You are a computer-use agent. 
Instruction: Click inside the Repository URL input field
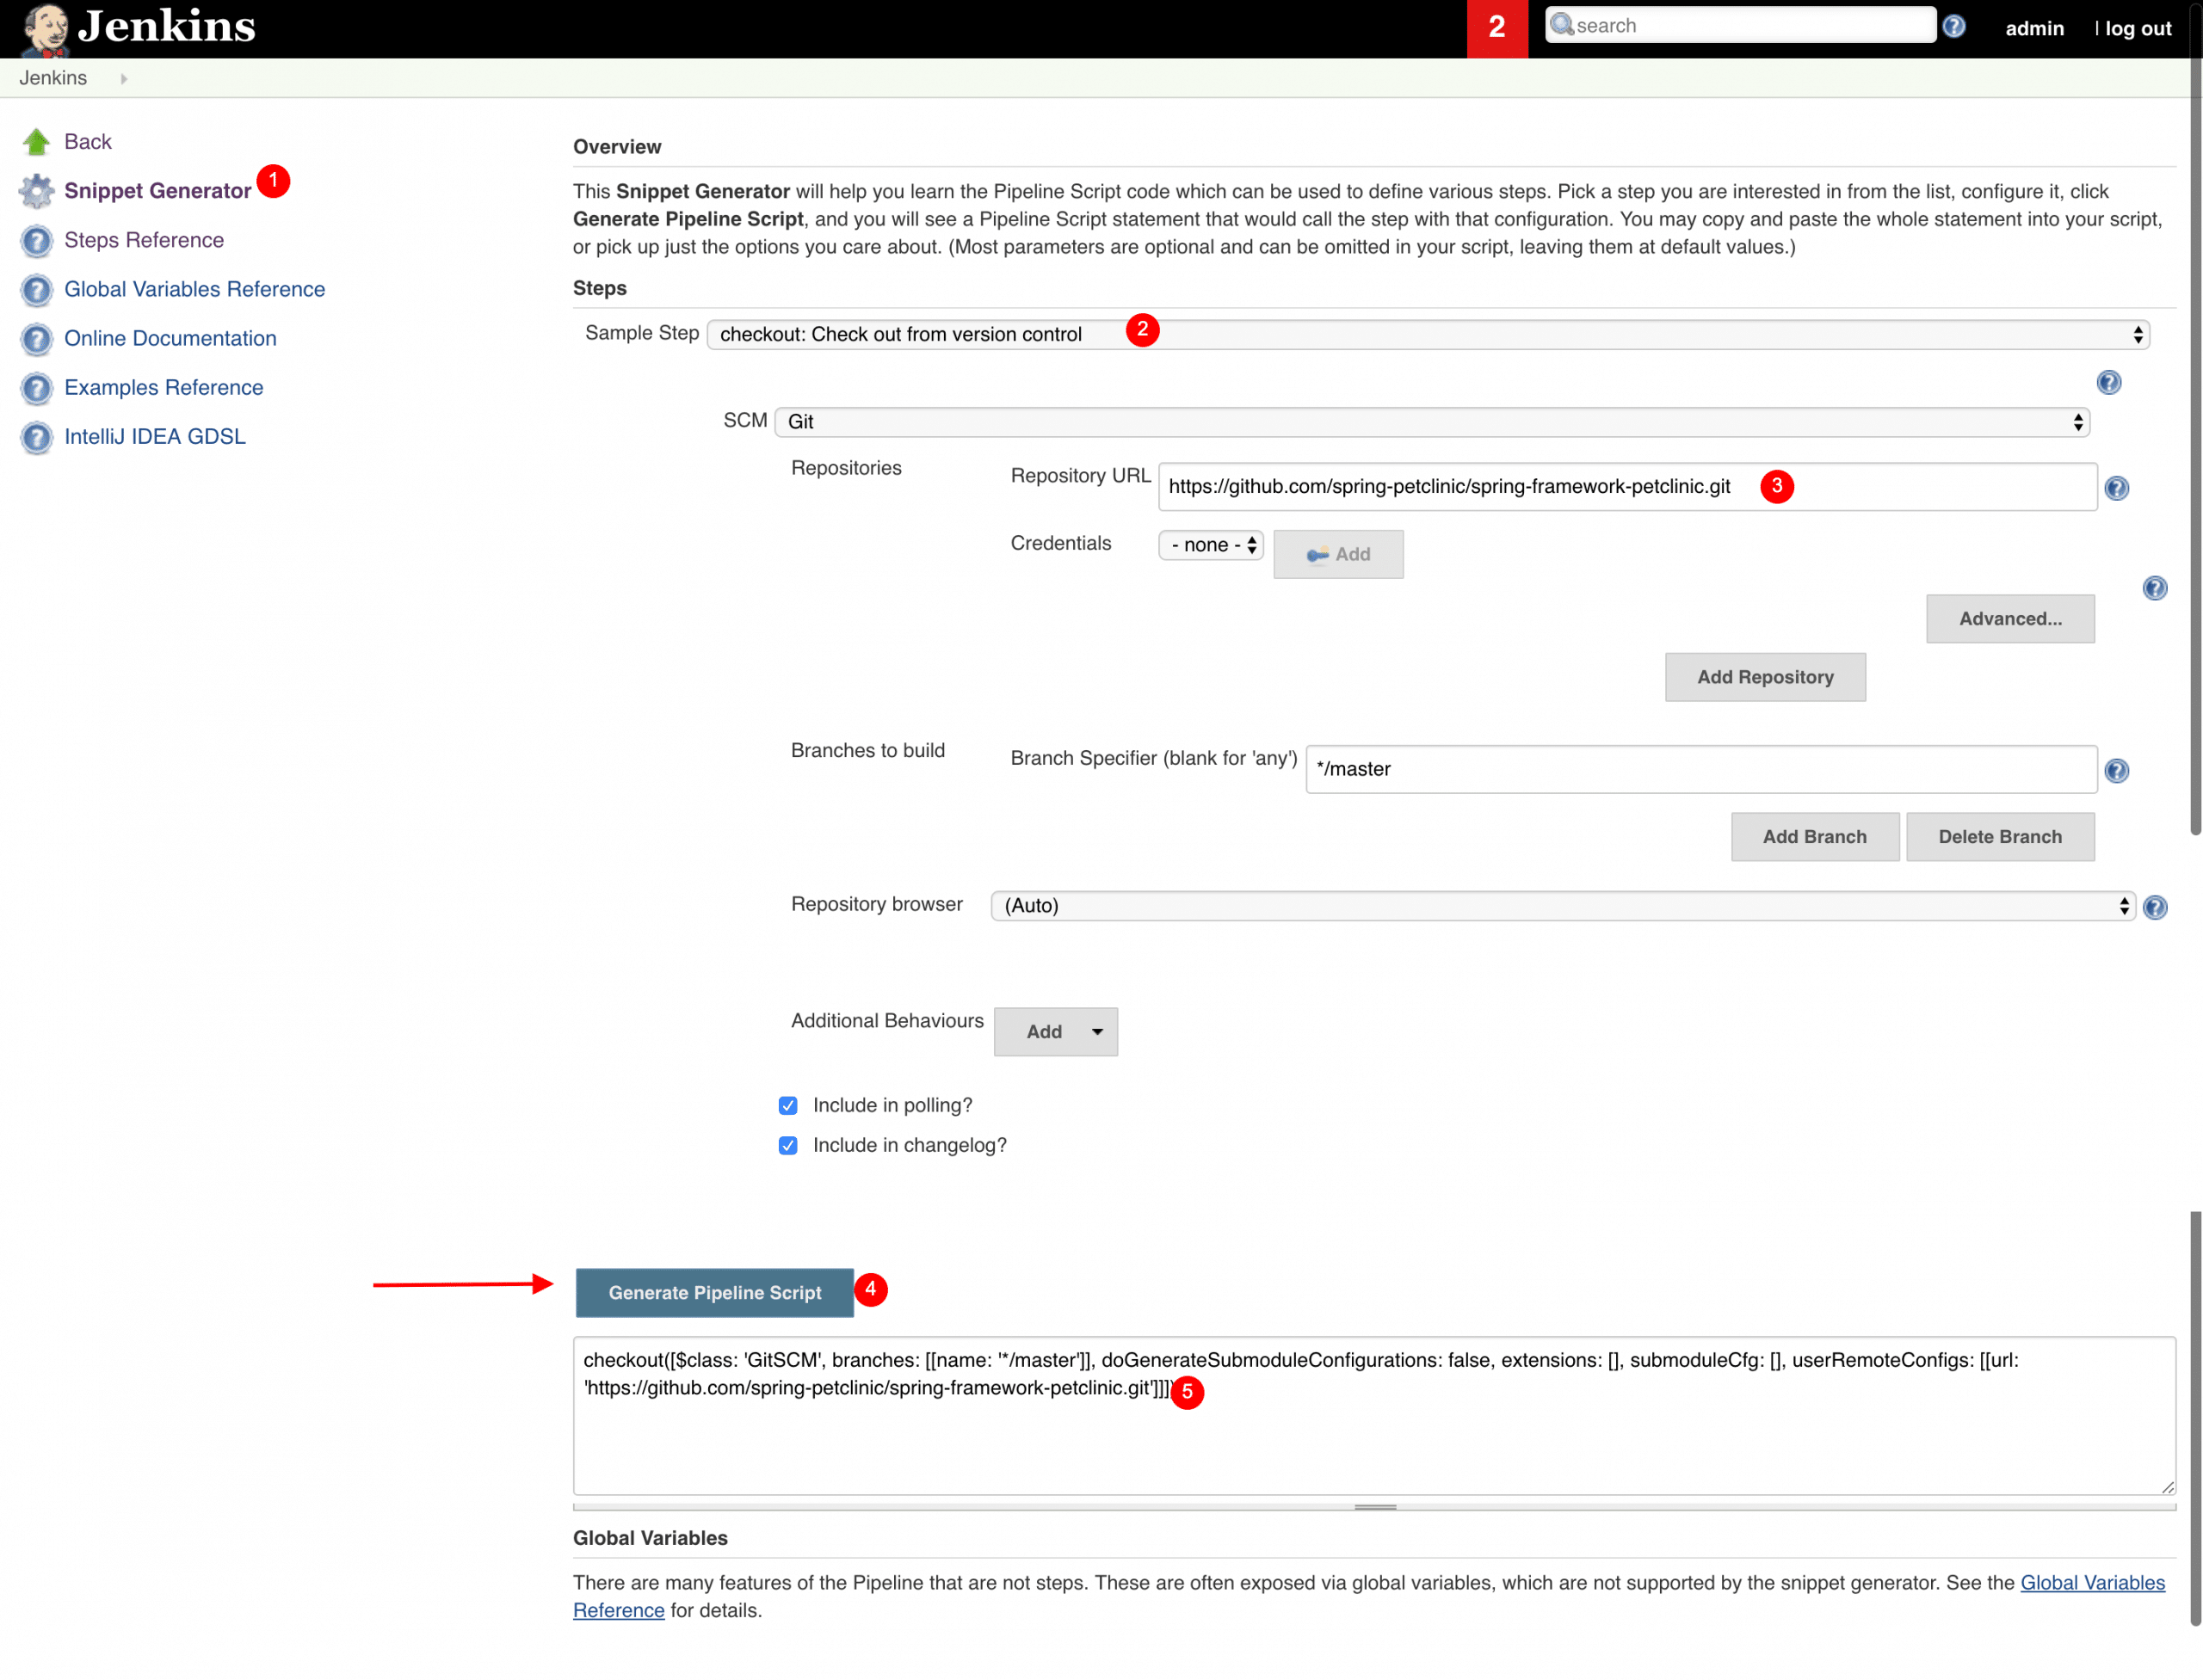coord(1451,487)
